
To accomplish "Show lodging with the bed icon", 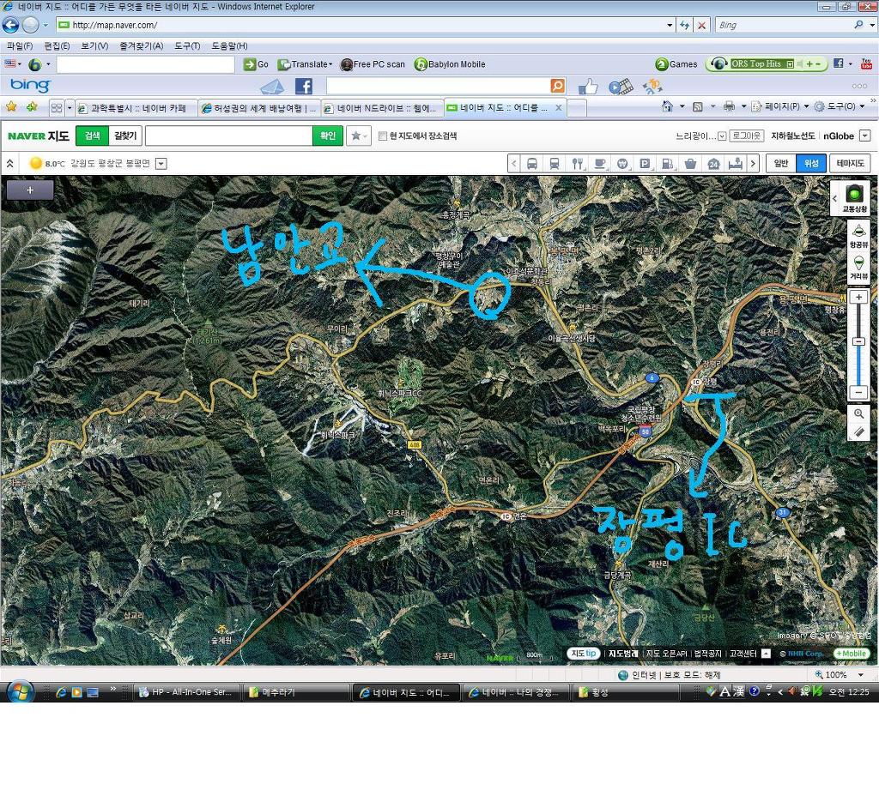I will [736, 164].
